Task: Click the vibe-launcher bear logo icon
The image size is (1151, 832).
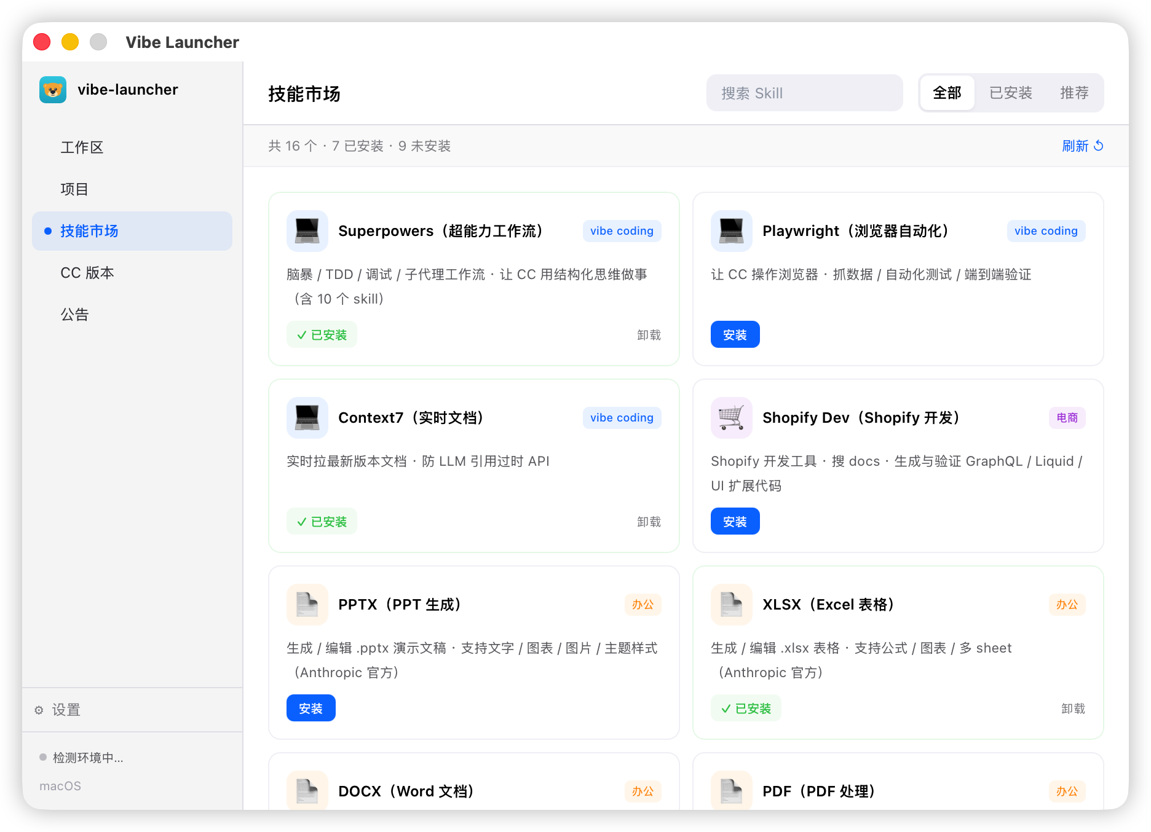Action: click(x=53, y=90)
